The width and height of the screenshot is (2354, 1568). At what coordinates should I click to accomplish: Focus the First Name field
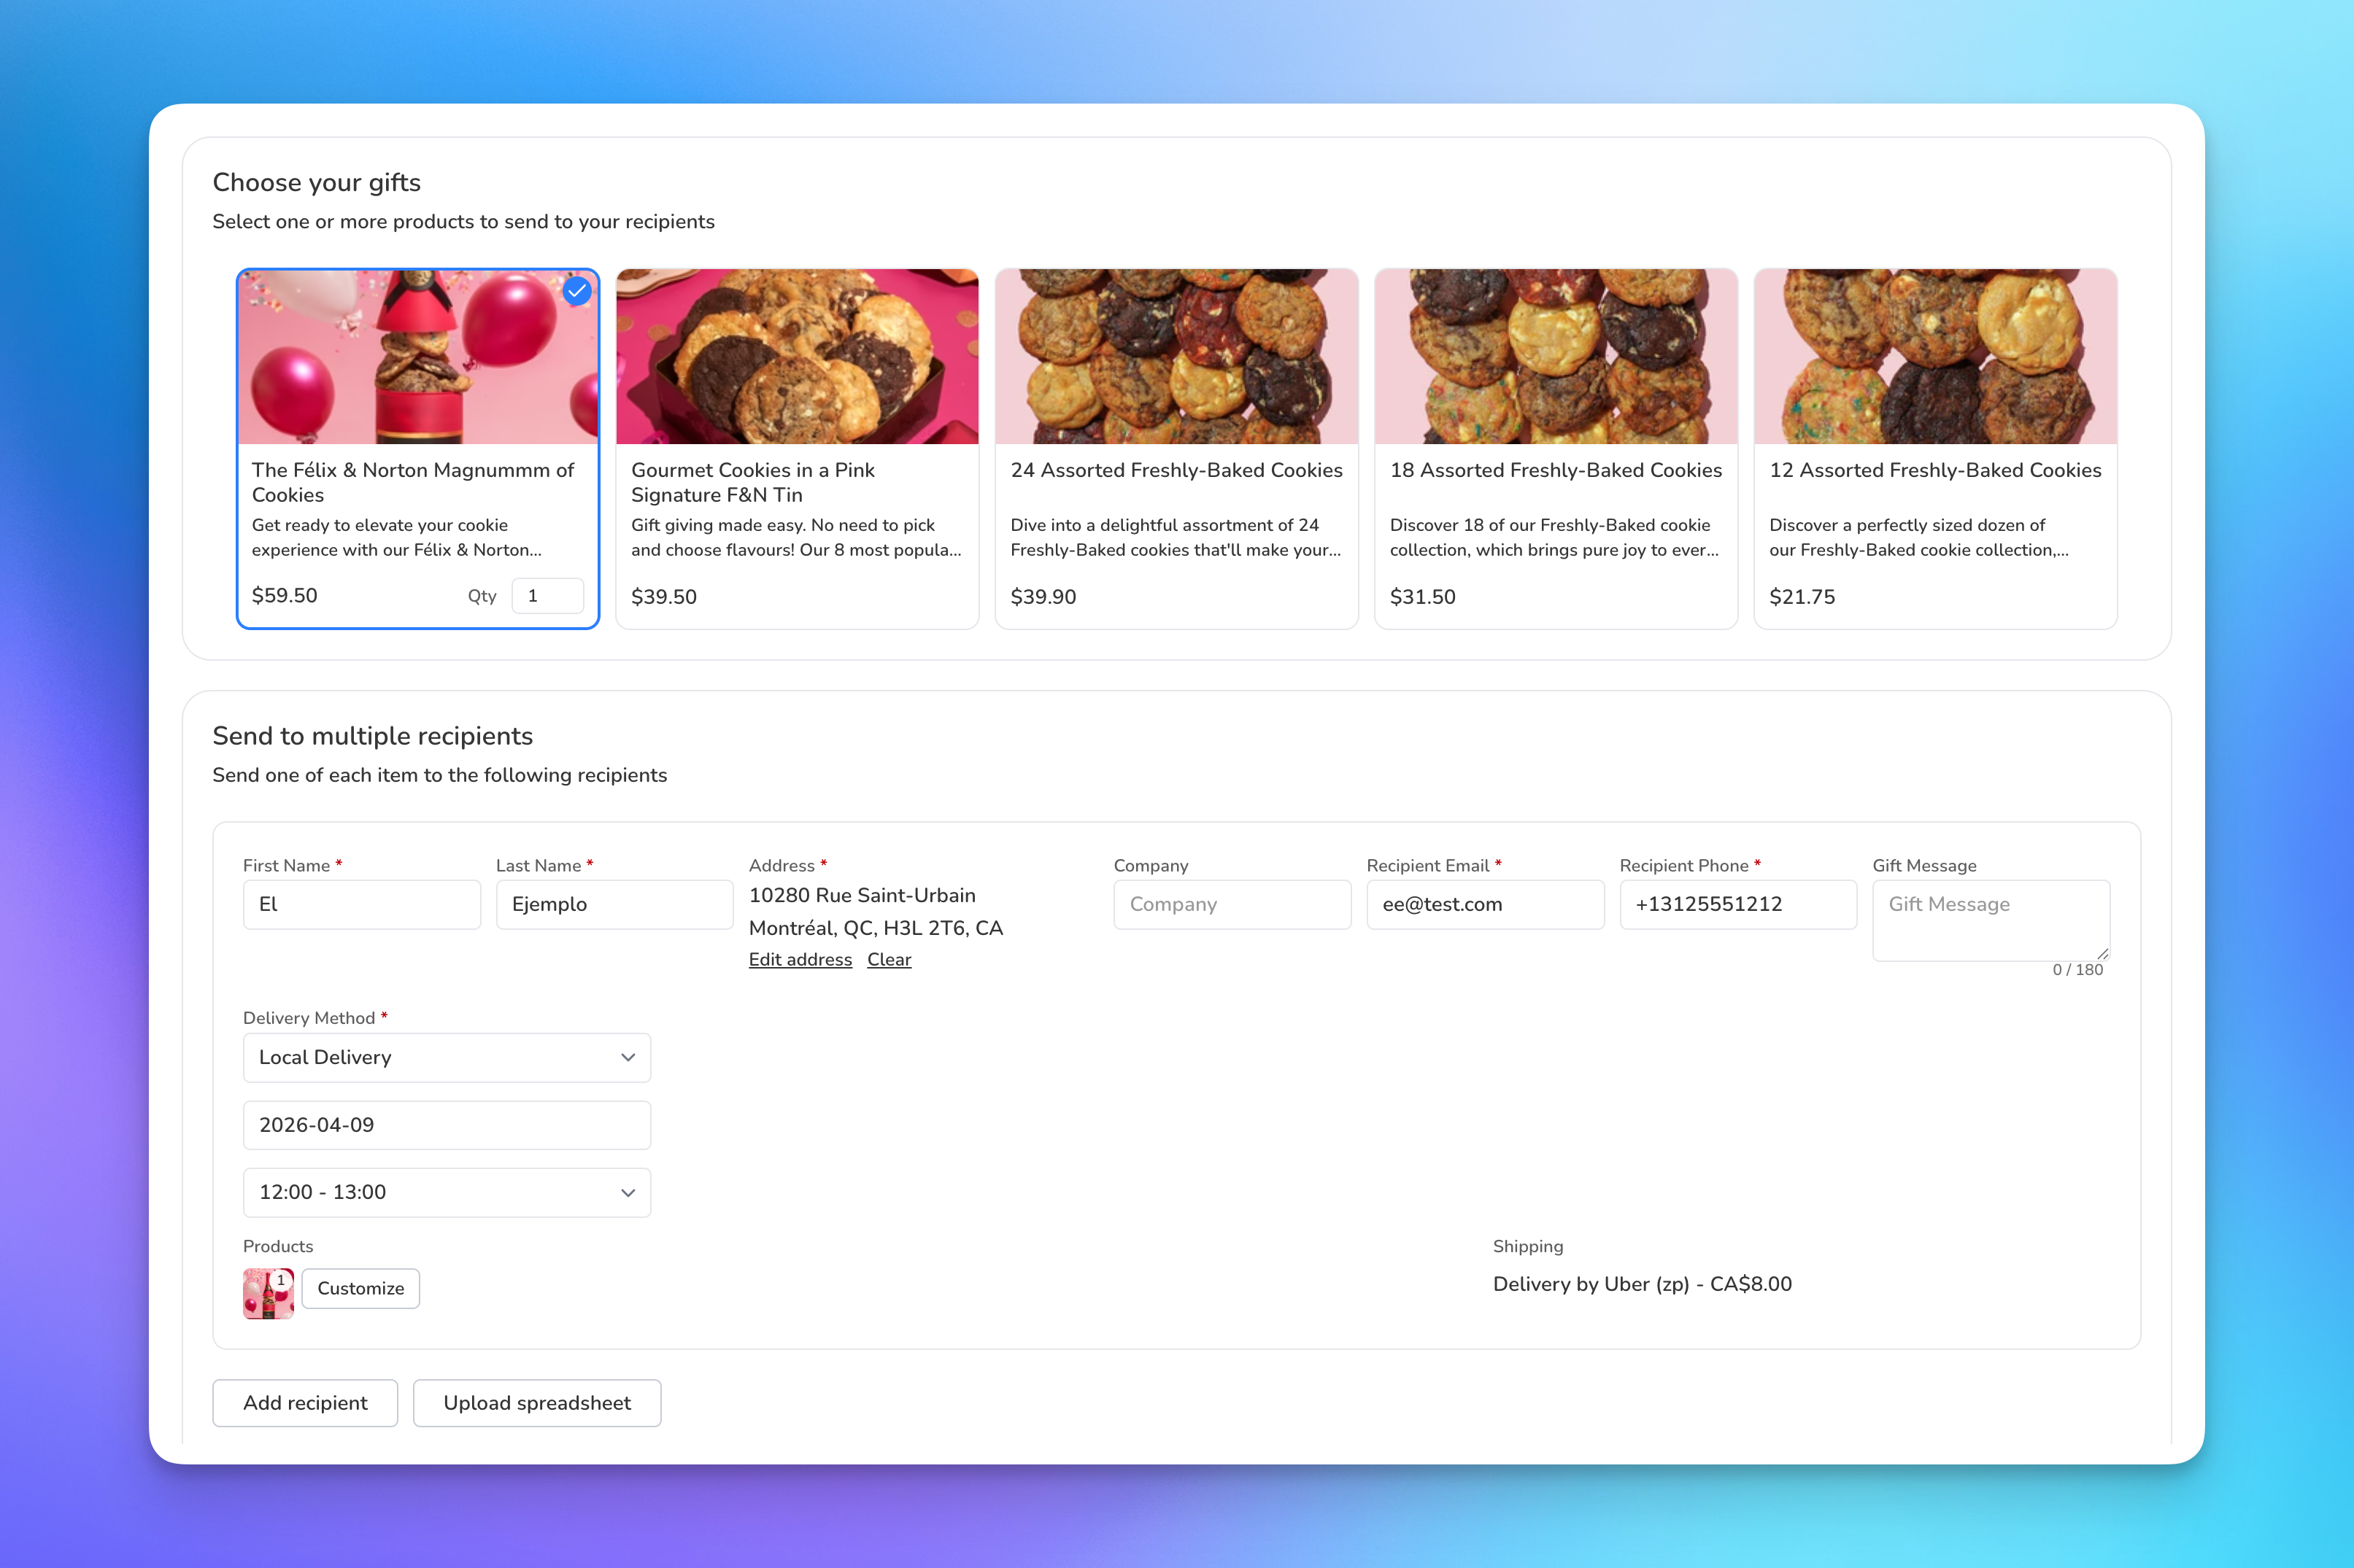pyautogui.click(x=361, y=904)
